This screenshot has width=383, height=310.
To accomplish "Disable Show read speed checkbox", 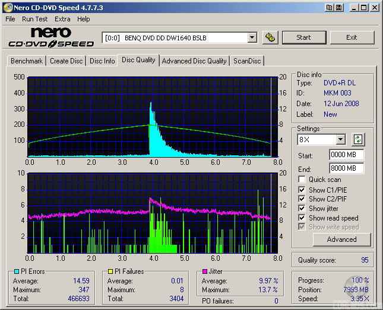I will (302, 218).
